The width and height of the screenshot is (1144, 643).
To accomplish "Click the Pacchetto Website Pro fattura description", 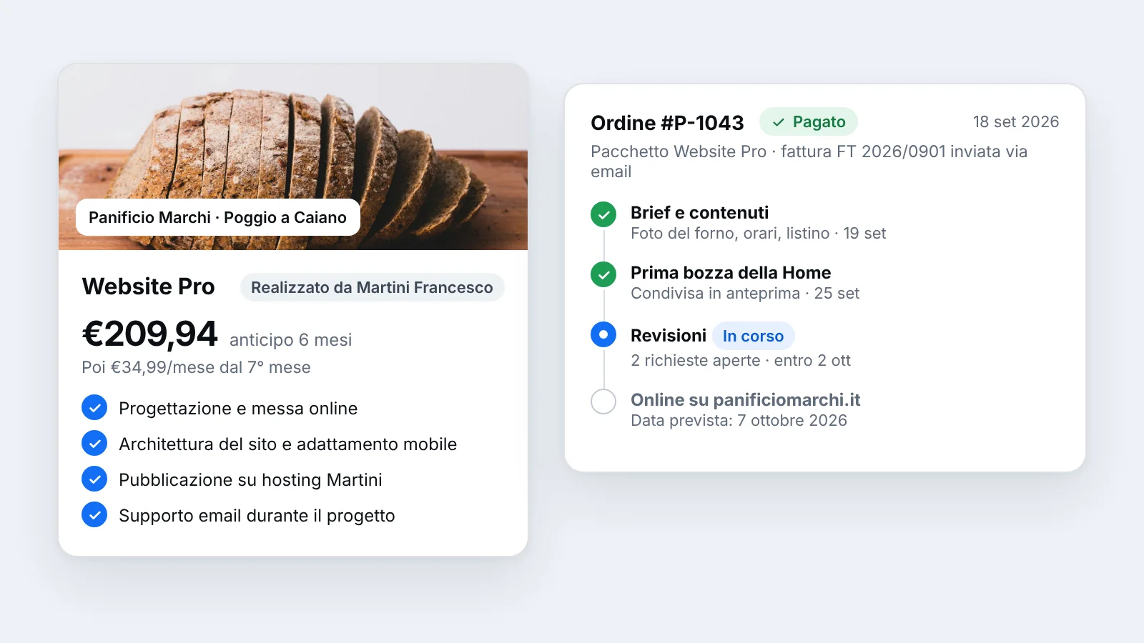I will coord(809,161).
